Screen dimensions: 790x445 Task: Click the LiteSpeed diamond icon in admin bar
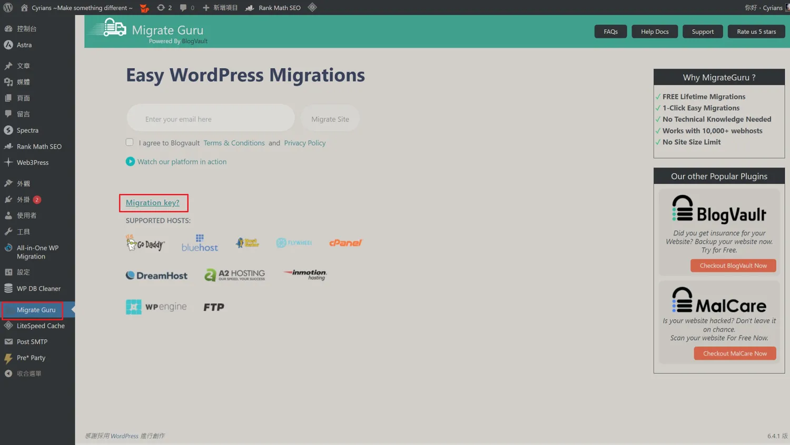(312, 7)
